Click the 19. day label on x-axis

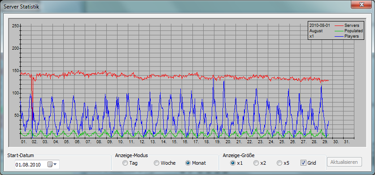pyautogui.click(x=218, y=142)
